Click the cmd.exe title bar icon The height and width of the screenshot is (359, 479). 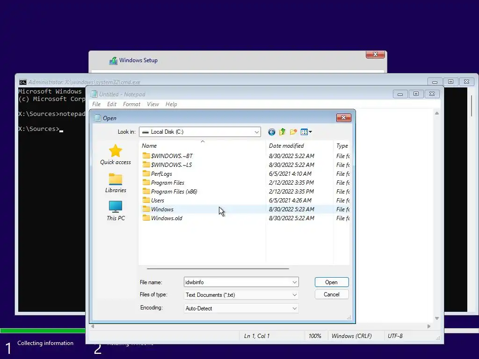coord(22,82)
